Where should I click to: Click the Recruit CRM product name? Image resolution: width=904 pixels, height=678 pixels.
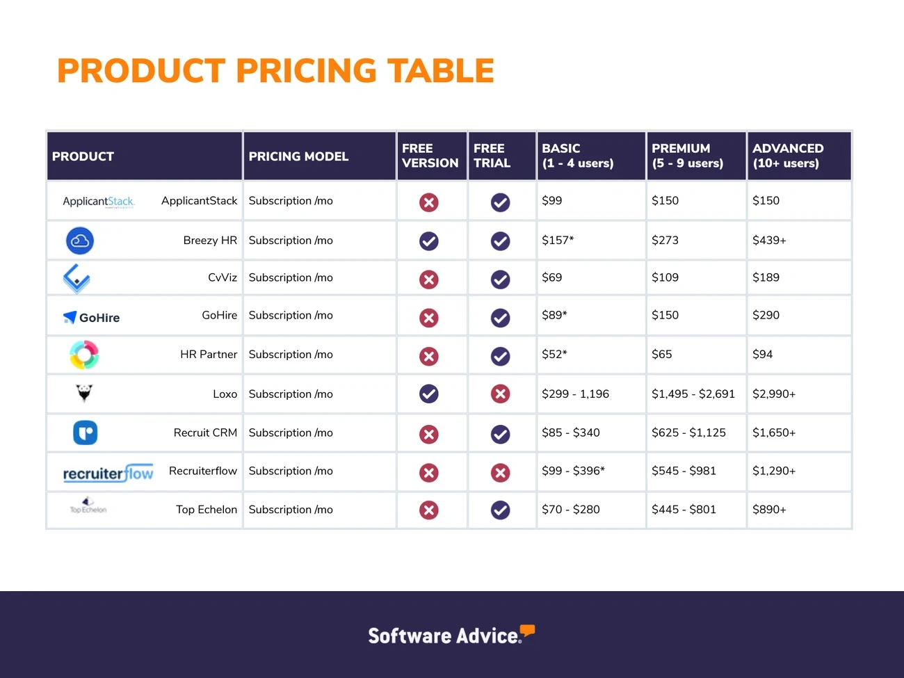pyautogui.click(x=205, y=433)
